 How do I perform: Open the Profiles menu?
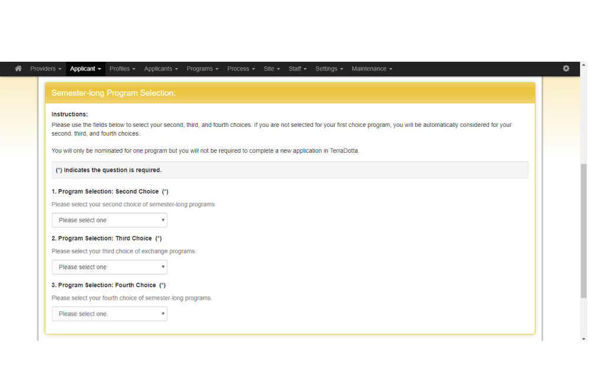click(x=123, y=69)
